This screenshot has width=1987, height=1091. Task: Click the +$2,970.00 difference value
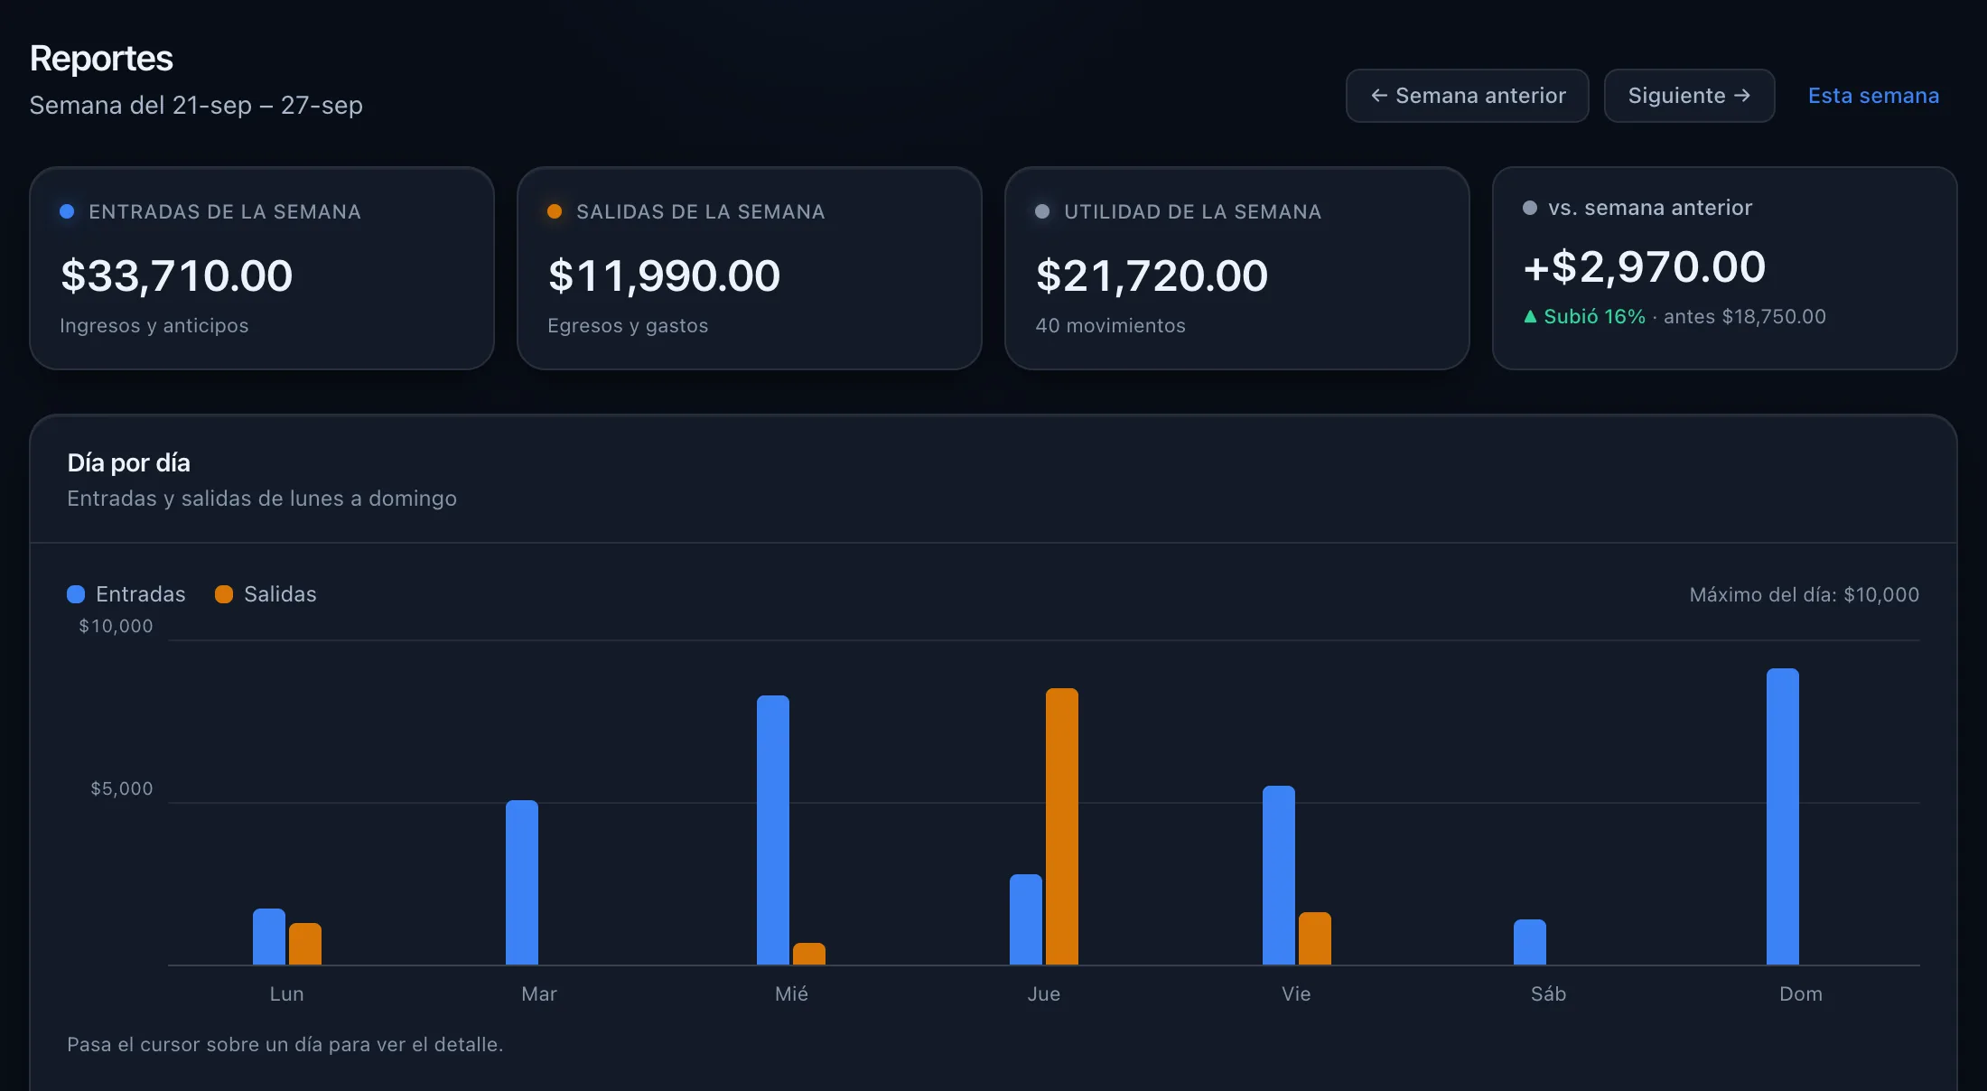pyautogui.click(x=1645, y=267)
